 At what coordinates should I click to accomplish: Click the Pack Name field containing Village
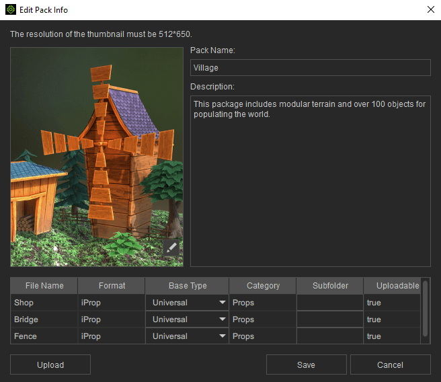(x=310, y=68)
